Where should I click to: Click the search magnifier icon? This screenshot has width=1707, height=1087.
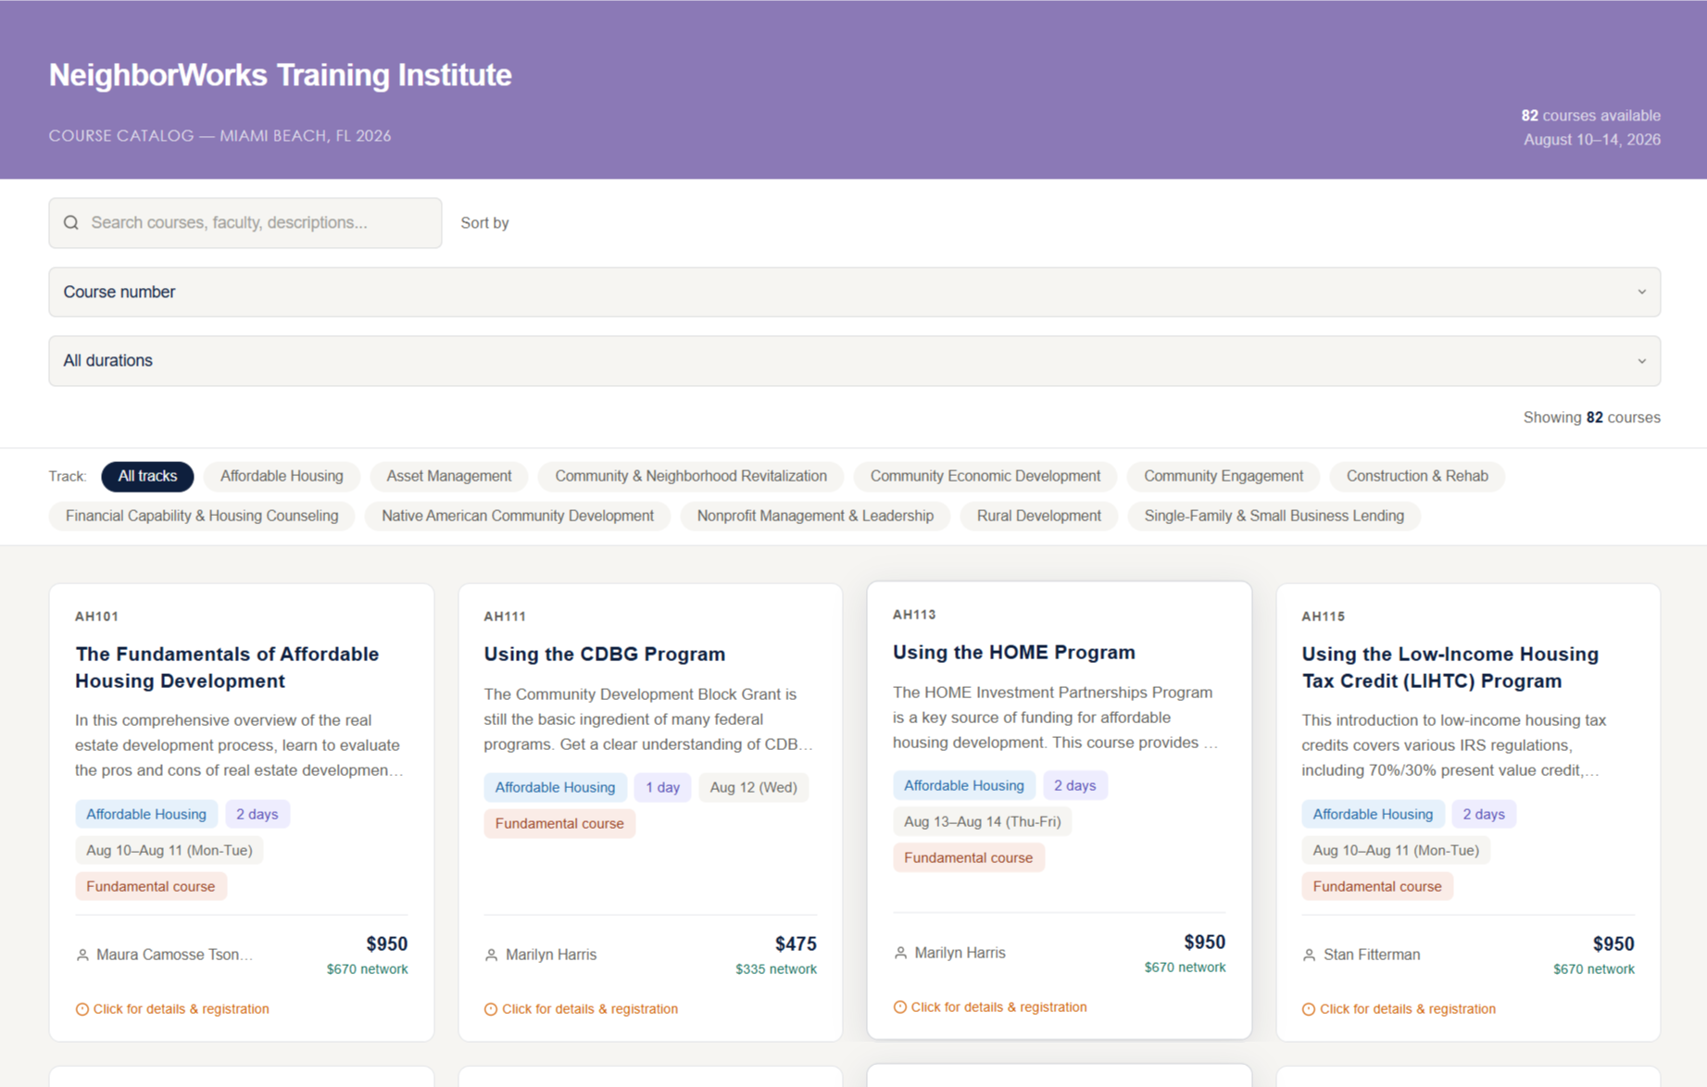click(71, 222)
